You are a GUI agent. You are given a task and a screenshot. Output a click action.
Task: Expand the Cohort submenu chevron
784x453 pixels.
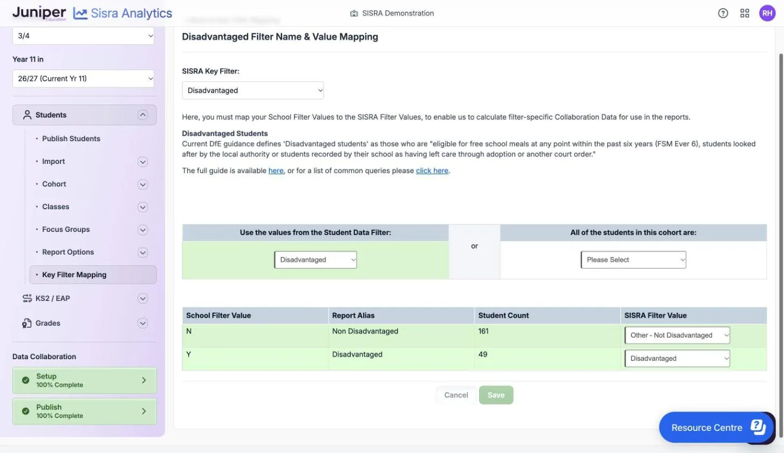tap(142, 184)
